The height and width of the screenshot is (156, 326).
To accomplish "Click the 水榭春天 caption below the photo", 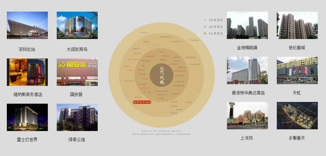I will [x=297, y=138].
